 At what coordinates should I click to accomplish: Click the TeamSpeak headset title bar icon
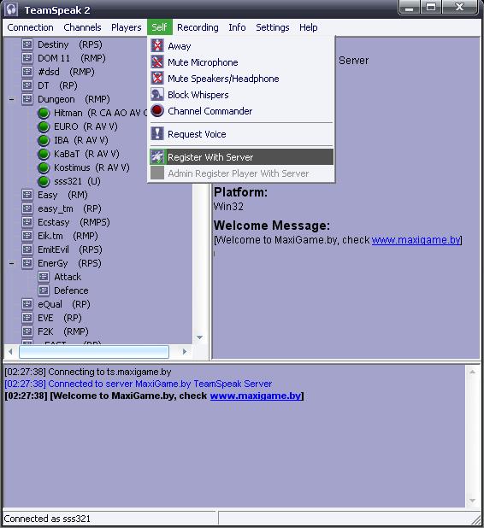[11, 9]
